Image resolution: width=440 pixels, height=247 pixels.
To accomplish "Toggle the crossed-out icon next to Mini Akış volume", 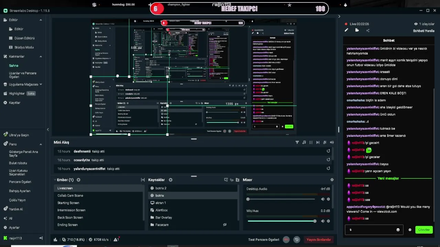I will pos(325,142).
